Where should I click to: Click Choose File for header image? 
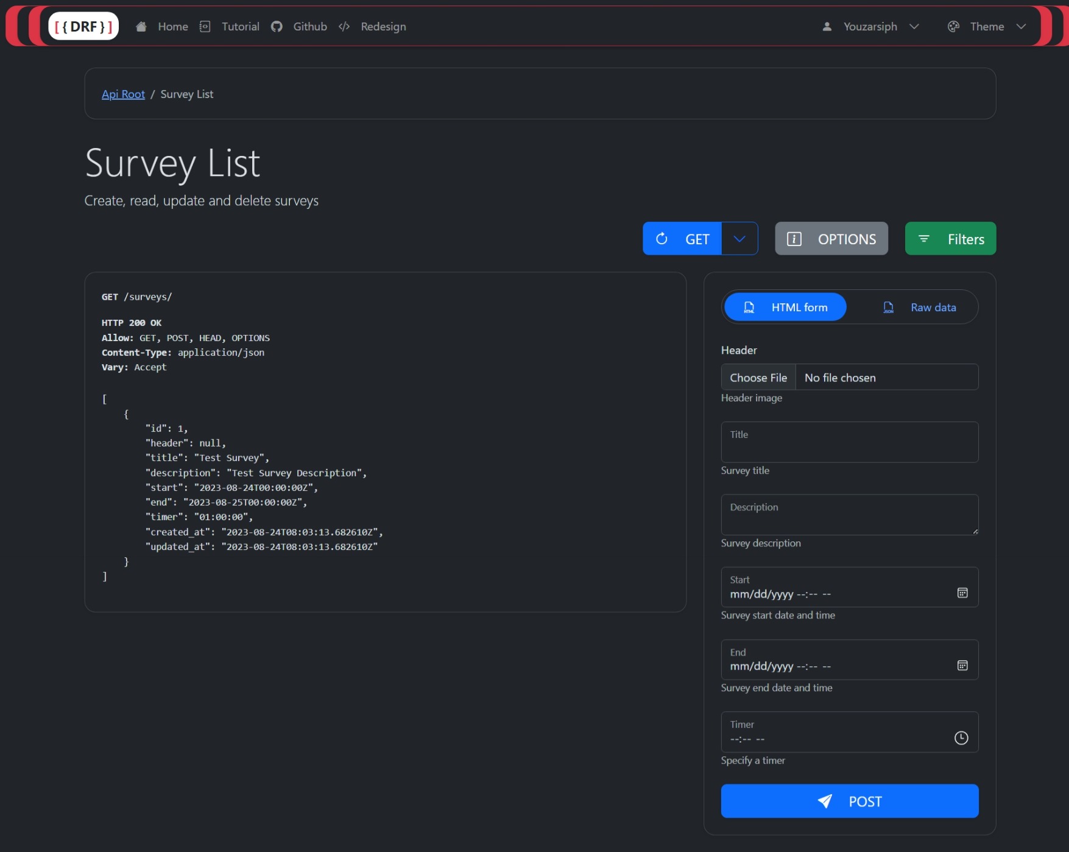(758, 378)
